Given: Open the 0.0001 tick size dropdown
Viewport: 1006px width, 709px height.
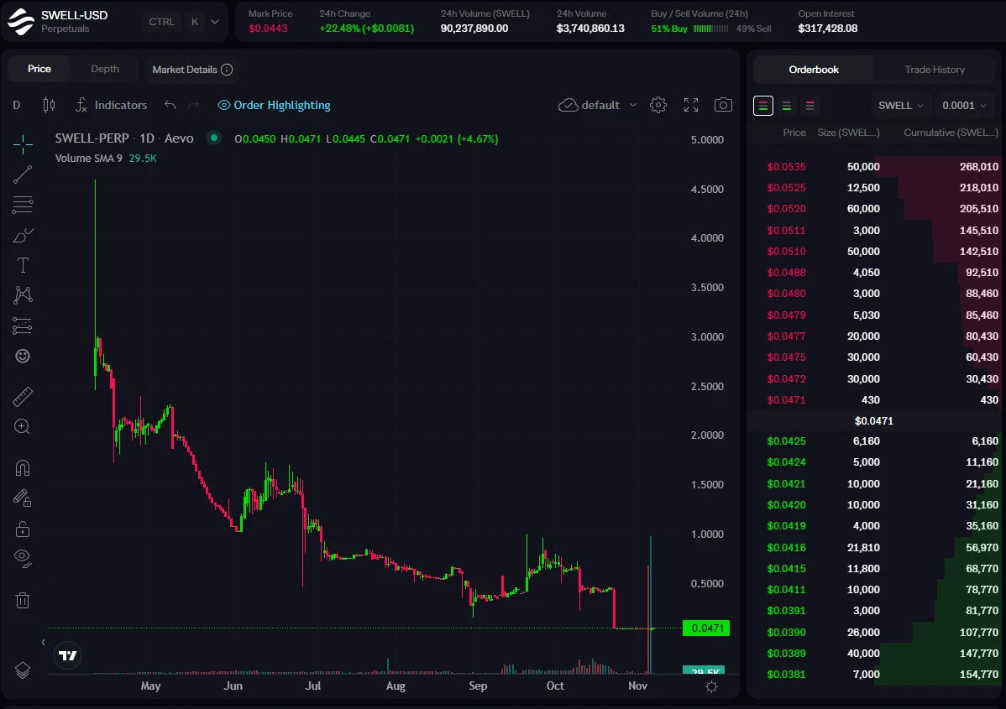Looking at the screenshot, I should point(964,105).
